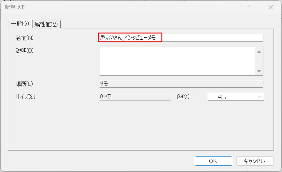Click the help question mark icon
The height and width of the screenshot is (172, 282).
249,7
